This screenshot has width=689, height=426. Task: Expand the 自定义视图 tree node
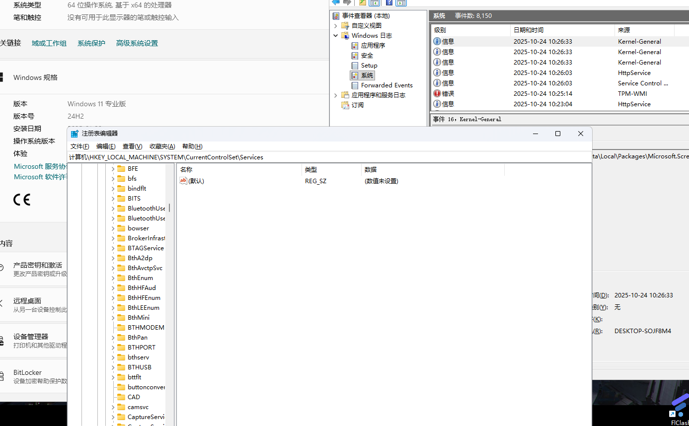tap(336, 26)
